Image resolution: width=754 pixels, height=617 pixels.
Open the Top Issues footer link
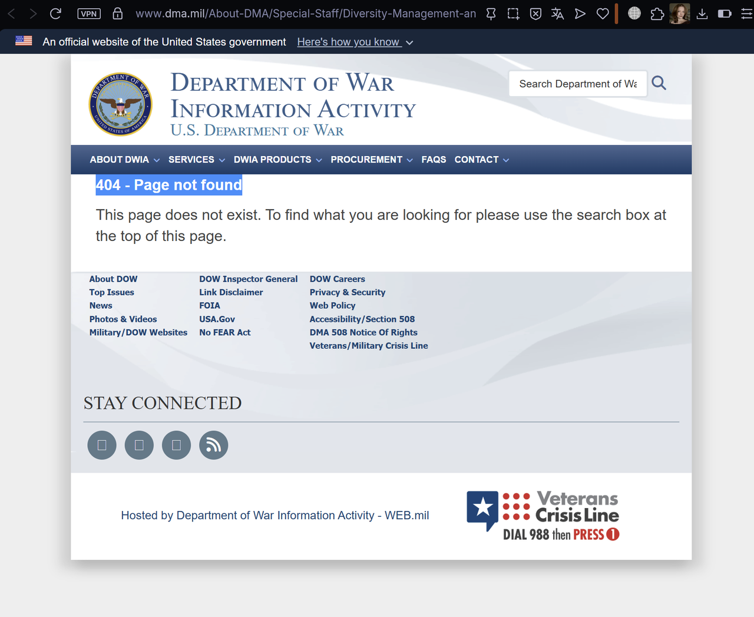[x=112, y=292]
